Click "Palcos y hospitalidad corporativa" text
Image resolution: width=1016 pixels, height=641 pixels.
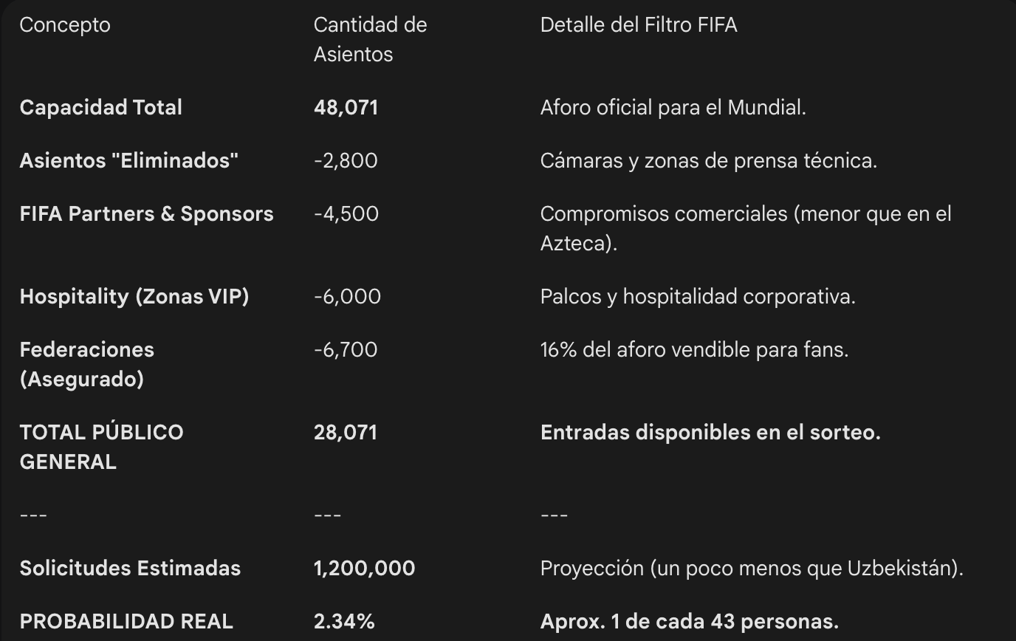[697, 297]
